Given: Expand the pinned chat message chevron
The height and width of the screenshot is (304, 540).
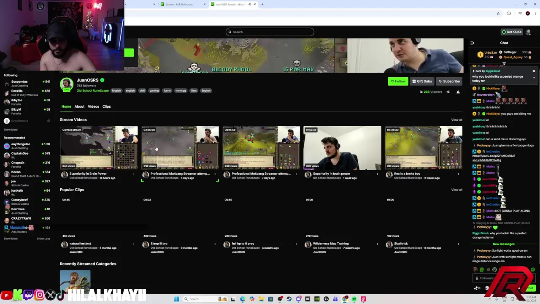Looking at the screenshot, I should [534, 78].
